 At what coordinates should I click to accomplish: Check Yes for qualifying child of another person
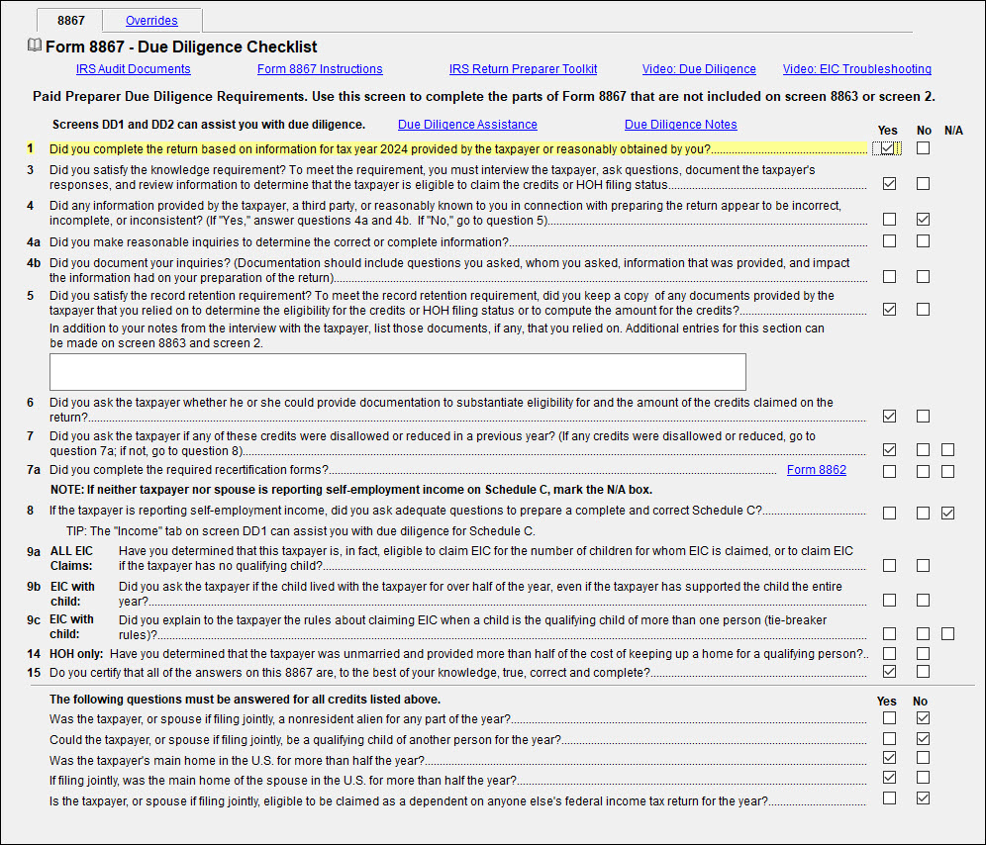tap(889, 738)
